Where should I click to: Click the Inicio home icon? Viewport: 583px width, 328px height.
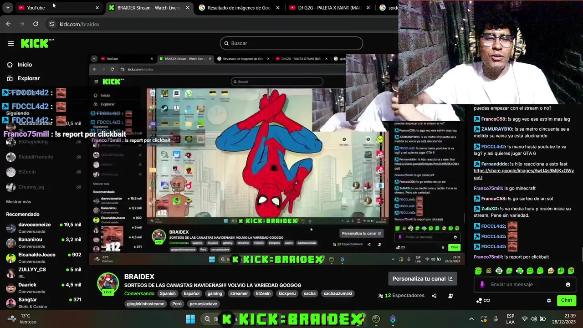click(10, 65)
